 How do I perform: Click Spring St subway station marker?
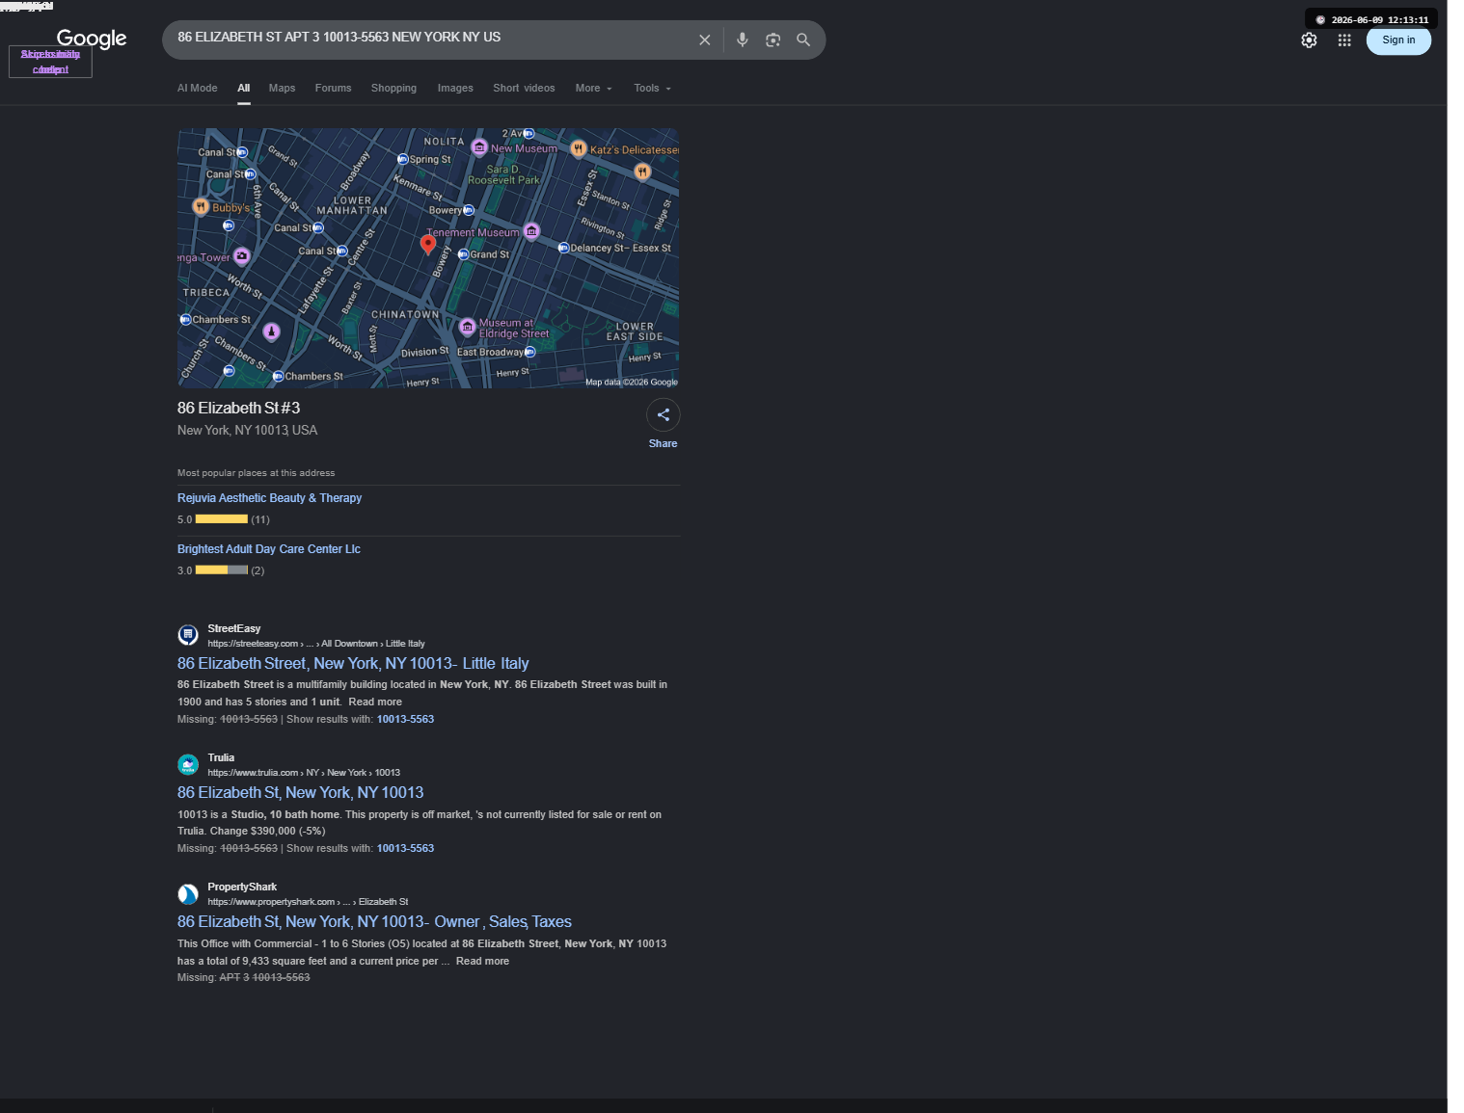(403, 159)
